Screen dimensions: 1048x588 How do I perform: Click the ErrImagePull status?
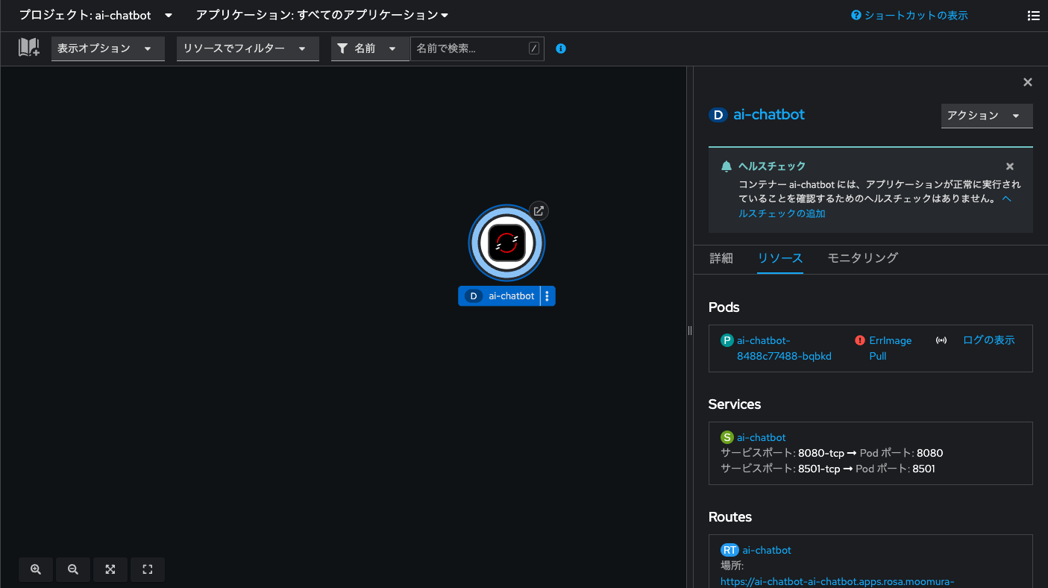pyautogui.click(x=891, y=348)
